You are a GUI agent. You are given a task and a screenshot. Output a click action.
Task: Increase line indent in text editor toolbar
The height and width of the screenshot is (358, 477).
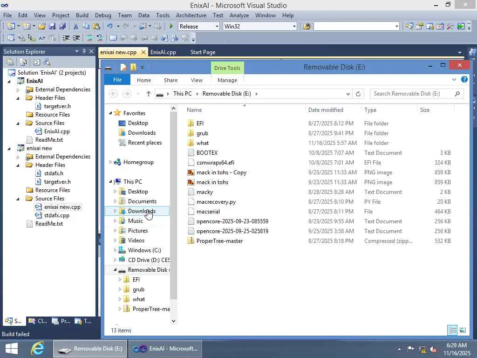[x=76, y=38]
